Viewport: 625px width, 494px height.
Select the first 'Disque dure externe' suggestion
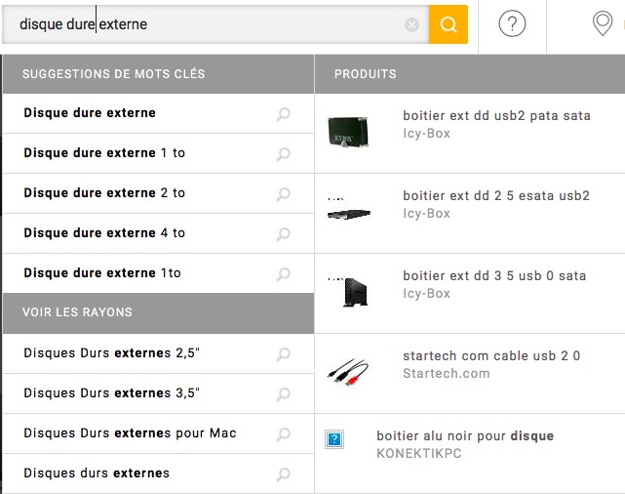90,113
